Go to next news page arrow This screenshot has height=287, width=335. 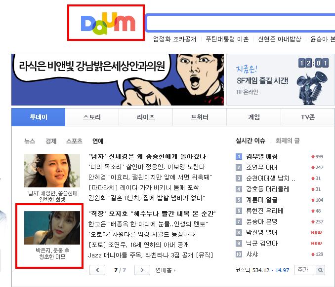(142, 270)
